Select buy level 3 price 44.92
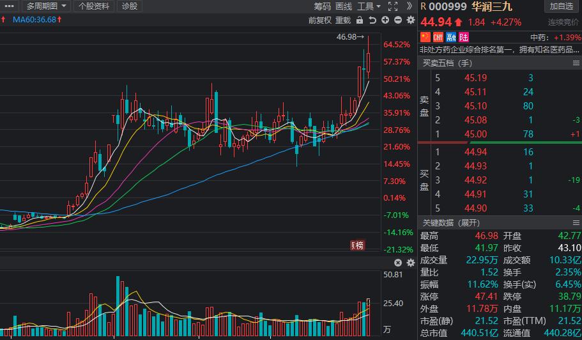This screenshot has height=340, width=582. [475, 180]
